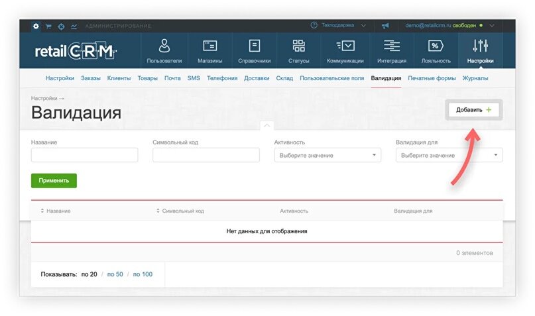Open the Активность filter dropdown

coord(327,155)
